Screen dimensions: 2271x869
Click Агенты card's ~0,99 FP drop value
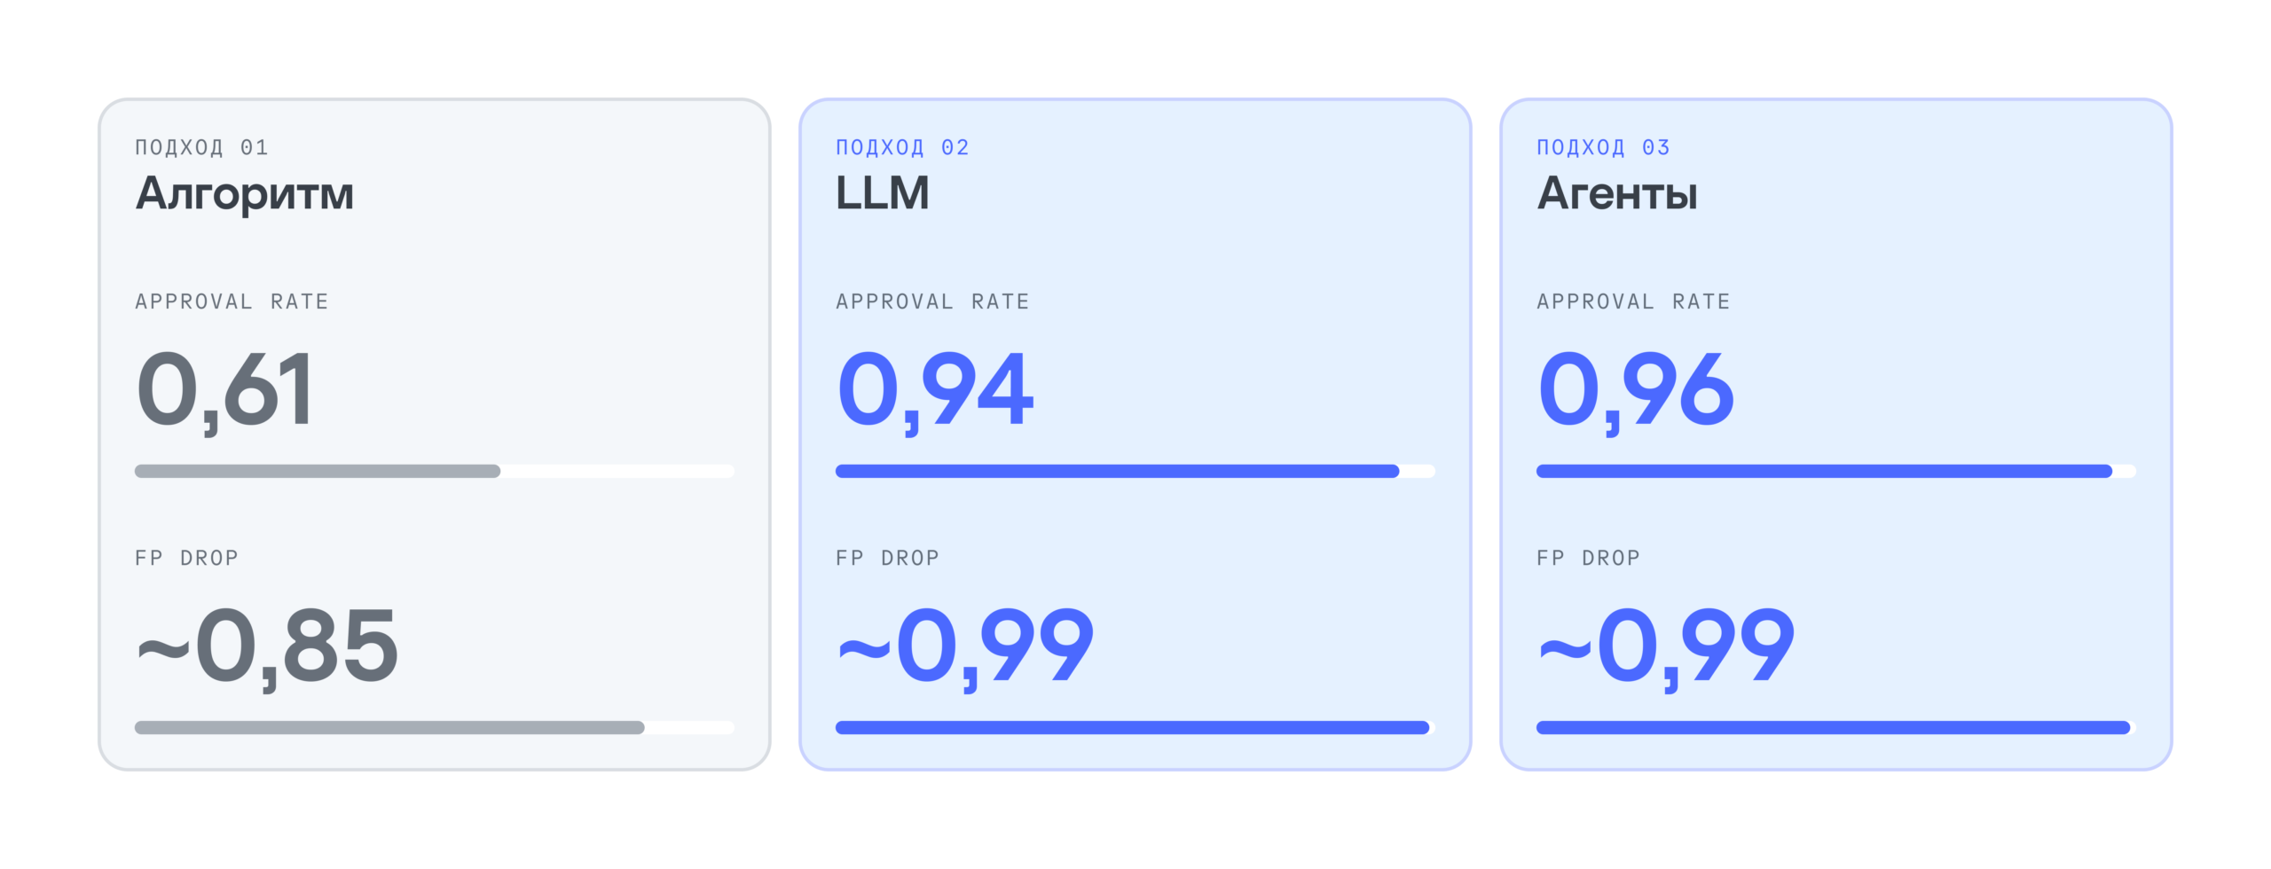tap(1666, 647)
